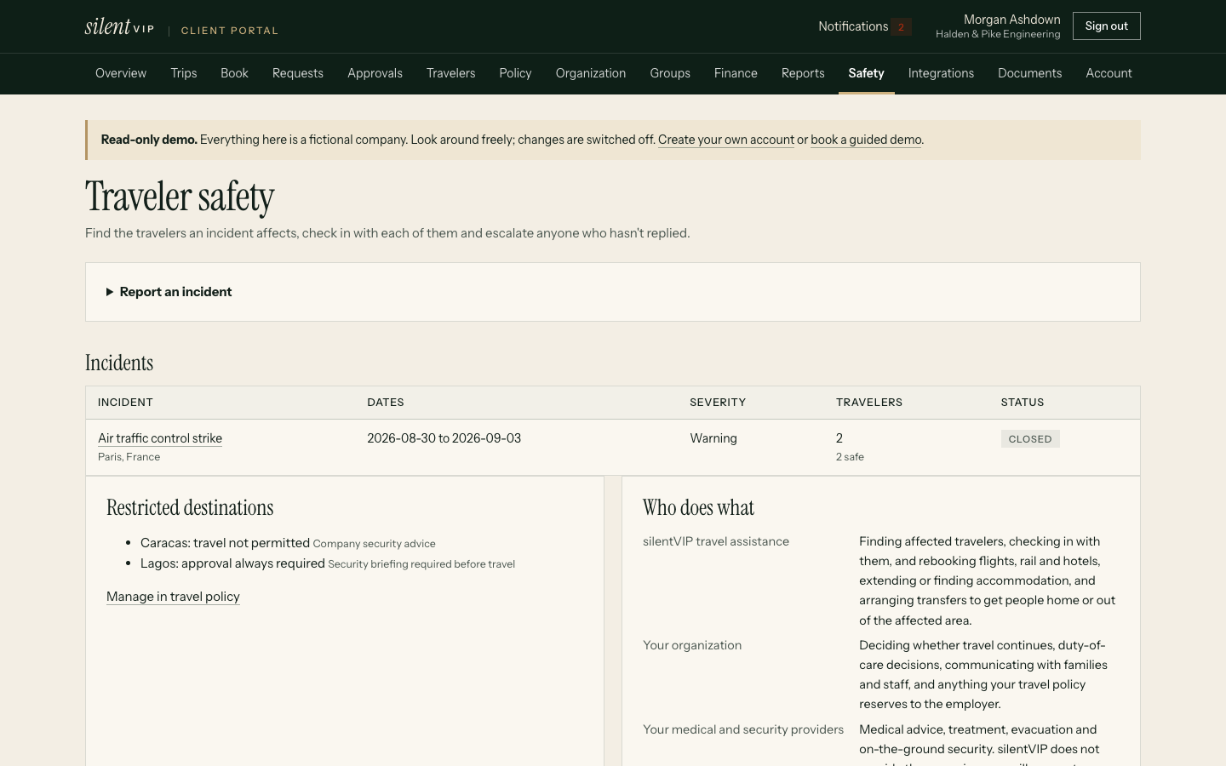Viewport: 1226px width, 766px height.
Task: Open the Groups tab
Action: [670, 73]
